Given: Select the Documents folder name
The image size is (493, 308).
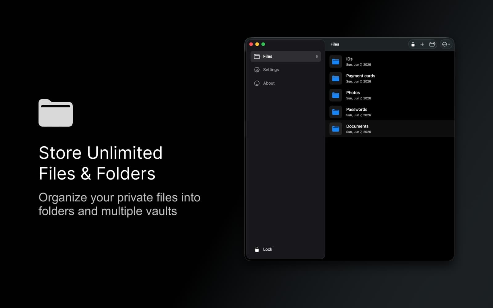Looking at the screenshot, I should (357, 126).
